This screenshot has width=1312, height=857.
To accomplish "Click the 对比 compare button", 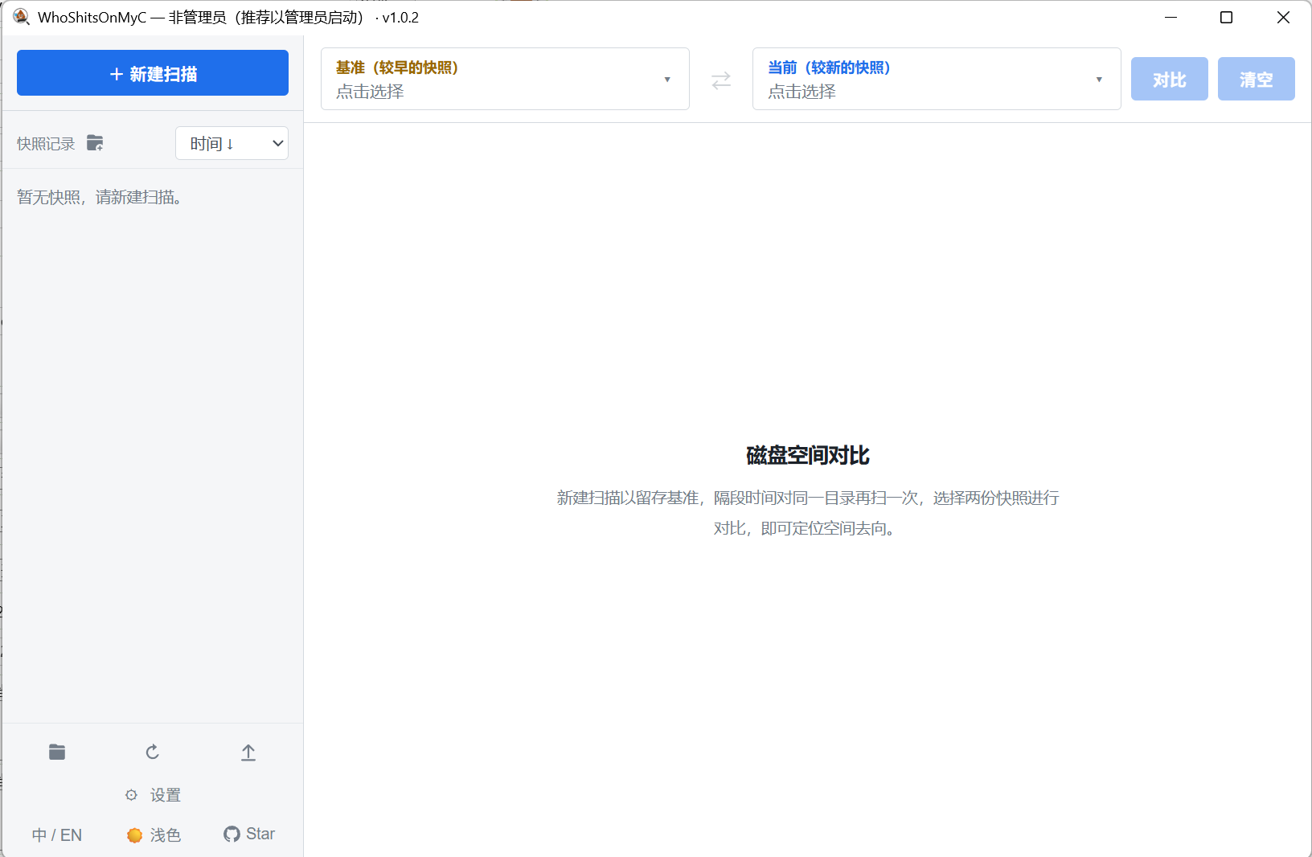I will (x=1170, y=79).
